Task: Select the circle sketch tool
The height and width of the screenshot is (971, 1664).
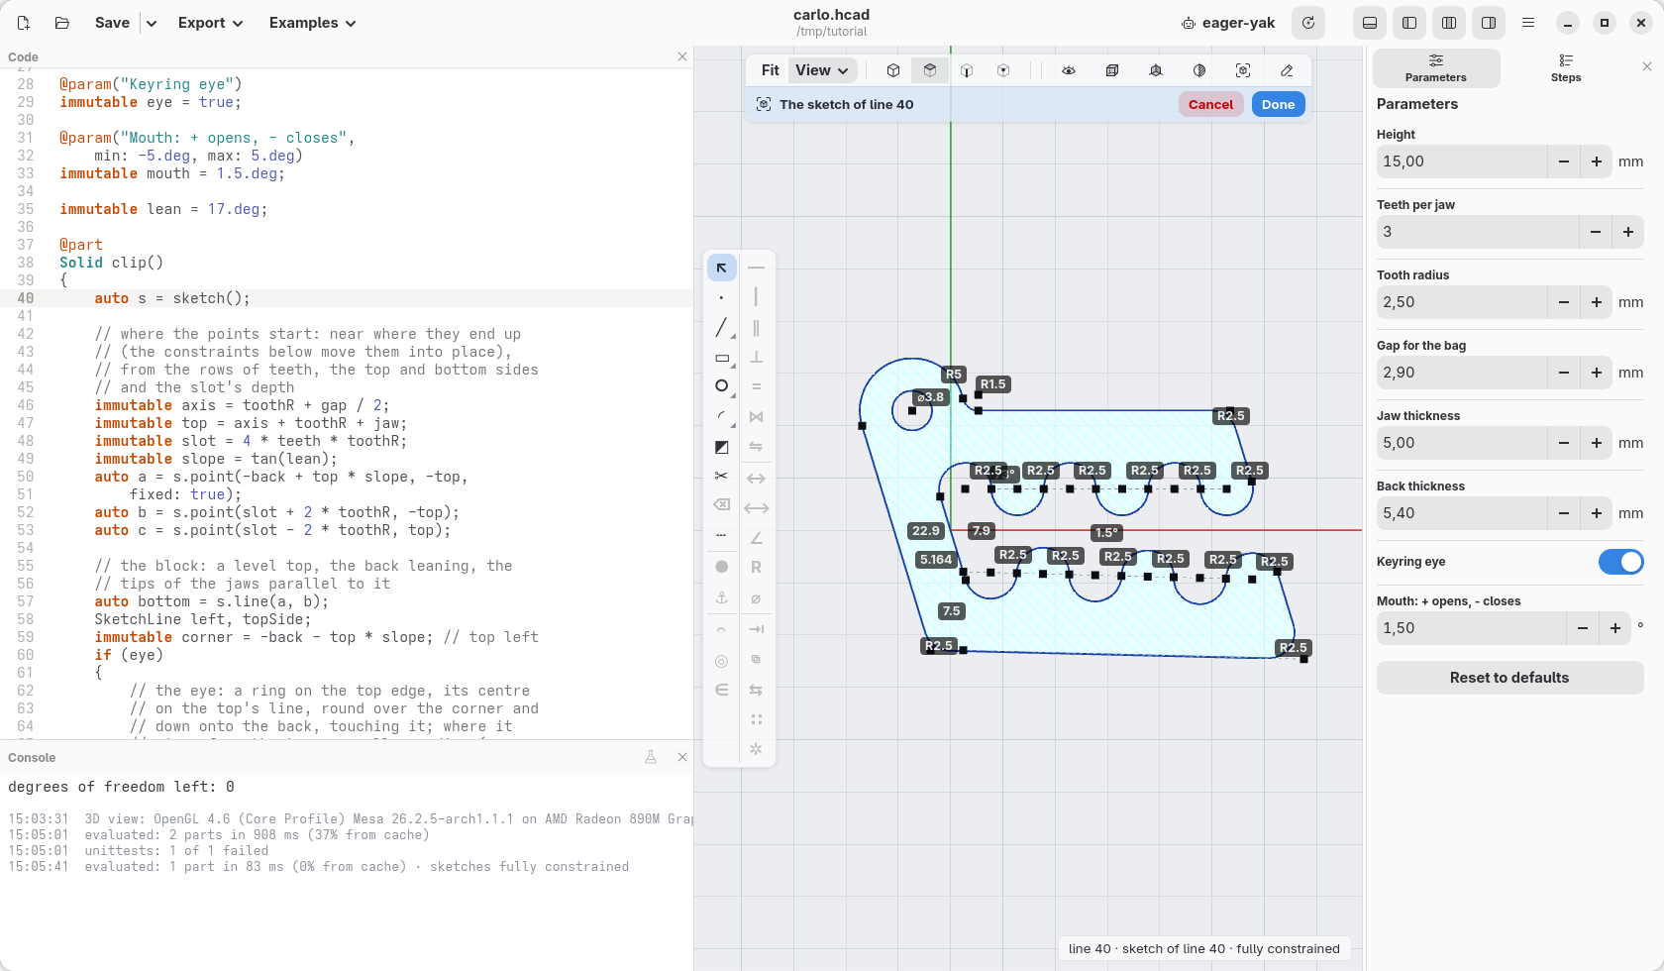Action: (721, 386)
